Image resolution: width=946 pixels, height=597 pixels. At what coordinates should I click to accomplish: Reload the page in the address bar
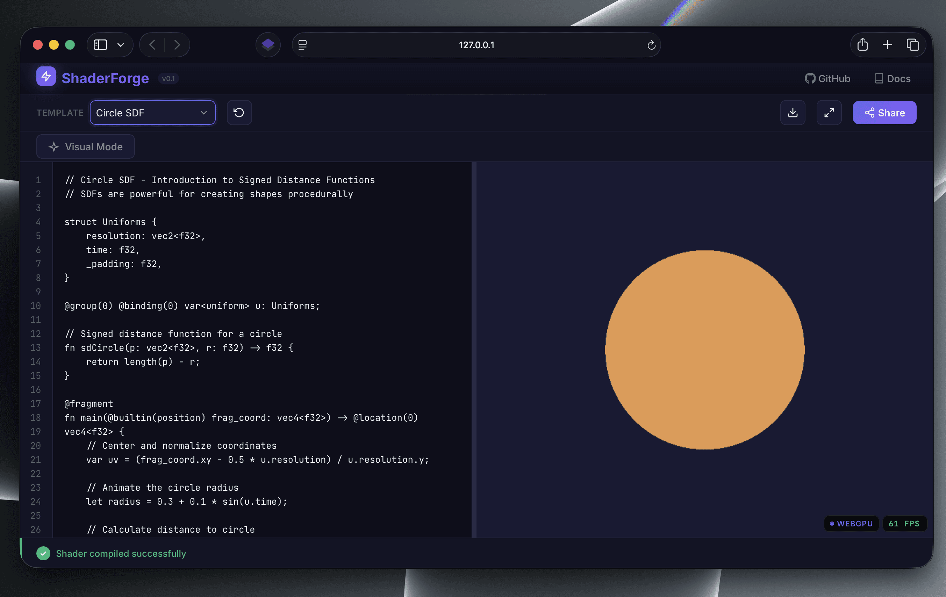click(x=651, y=45)
